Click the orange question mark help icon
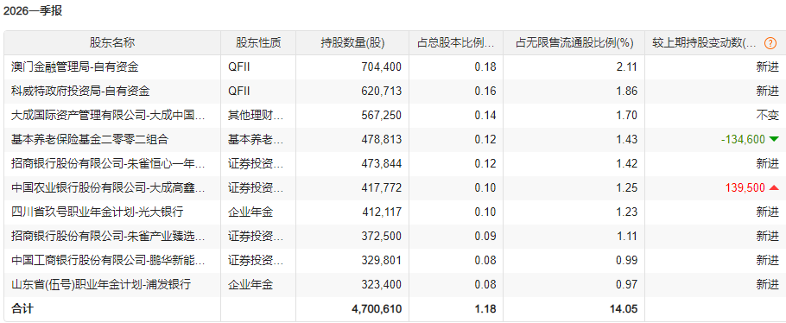The height and width of the screenshot is (323, 786). [x=770, y=43]
